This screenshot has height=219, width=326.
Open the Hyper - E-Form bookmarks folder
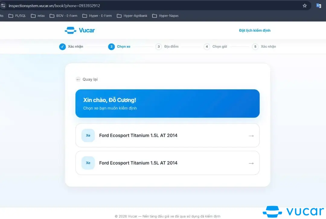(x=97, y=16)
